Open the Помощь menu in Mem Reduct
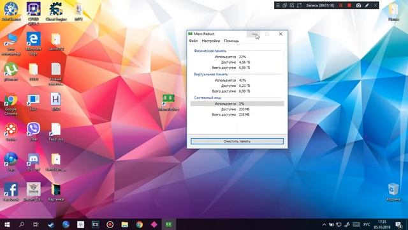Screen dimensions: 408x230 (231, 41)
